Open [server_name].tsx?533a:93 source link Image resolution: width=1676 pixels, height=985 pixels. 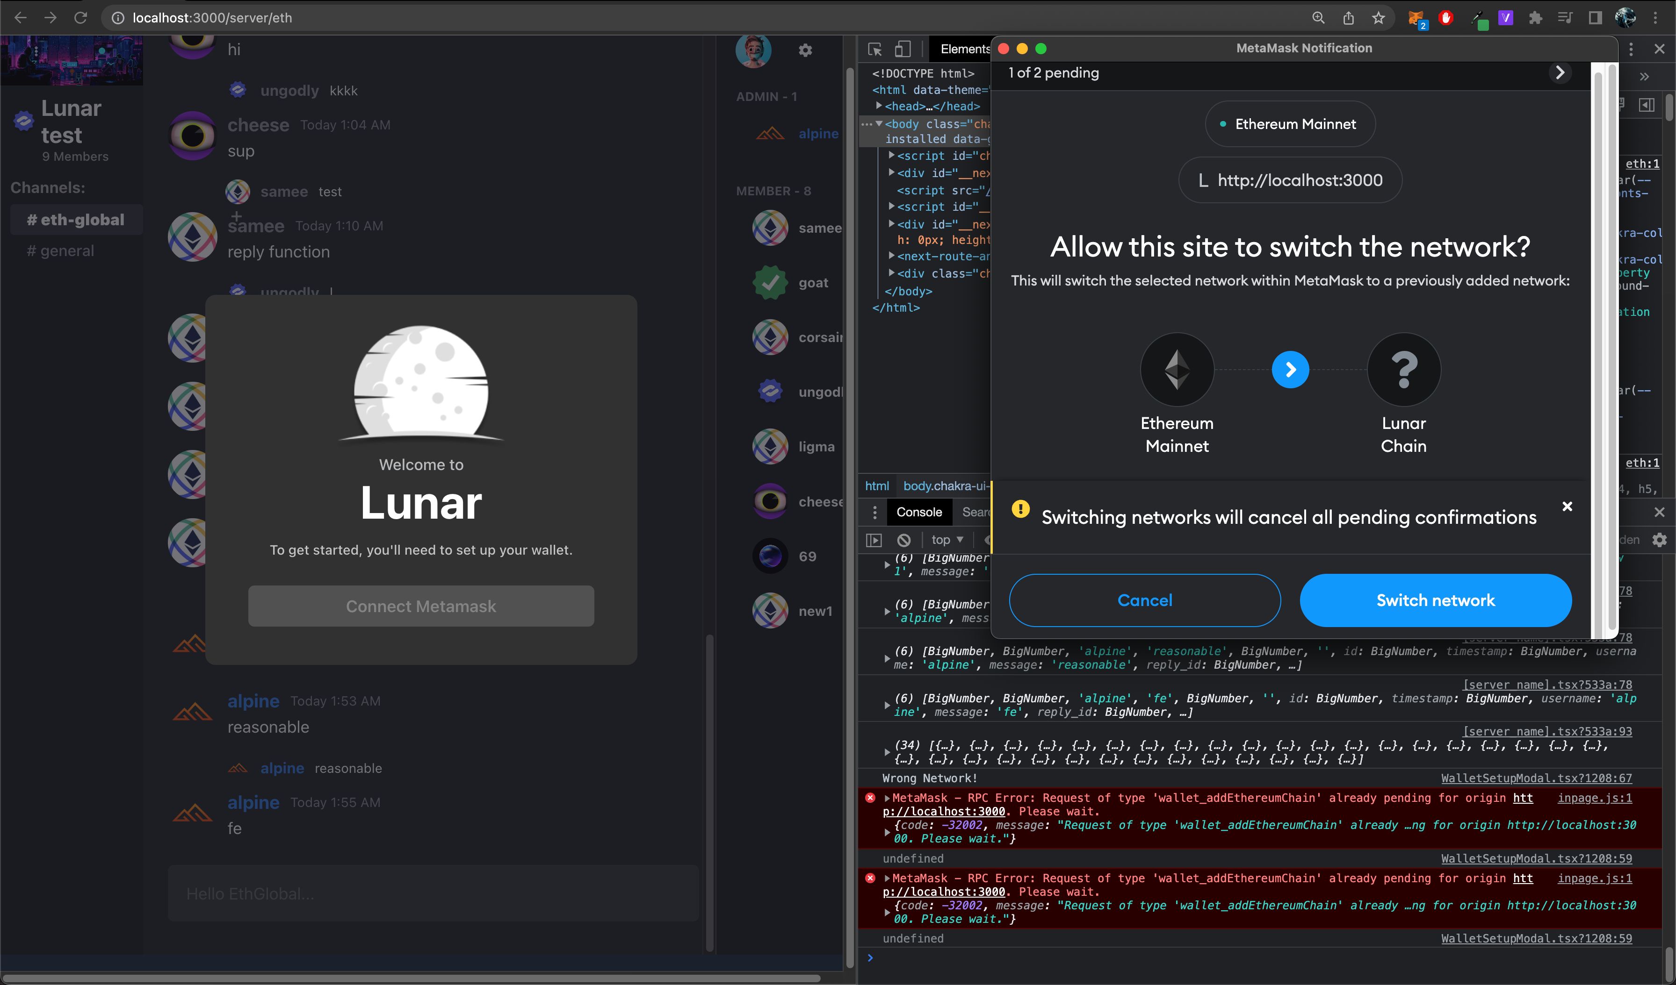[1547, 731]
